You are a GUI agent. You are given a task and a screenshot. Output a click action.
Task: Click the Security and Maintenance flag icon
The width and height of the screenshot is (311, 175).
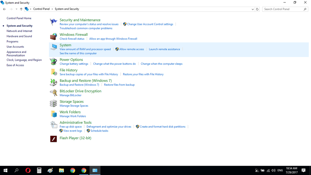tap(53, 22)
